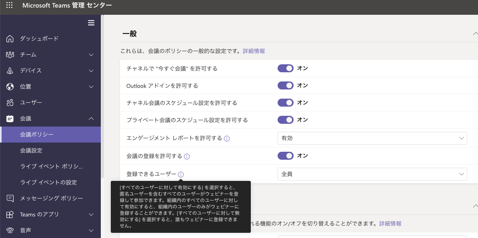Select 会議ポリシー in sidebar
The image size is (478, 238).
[50, 135]
